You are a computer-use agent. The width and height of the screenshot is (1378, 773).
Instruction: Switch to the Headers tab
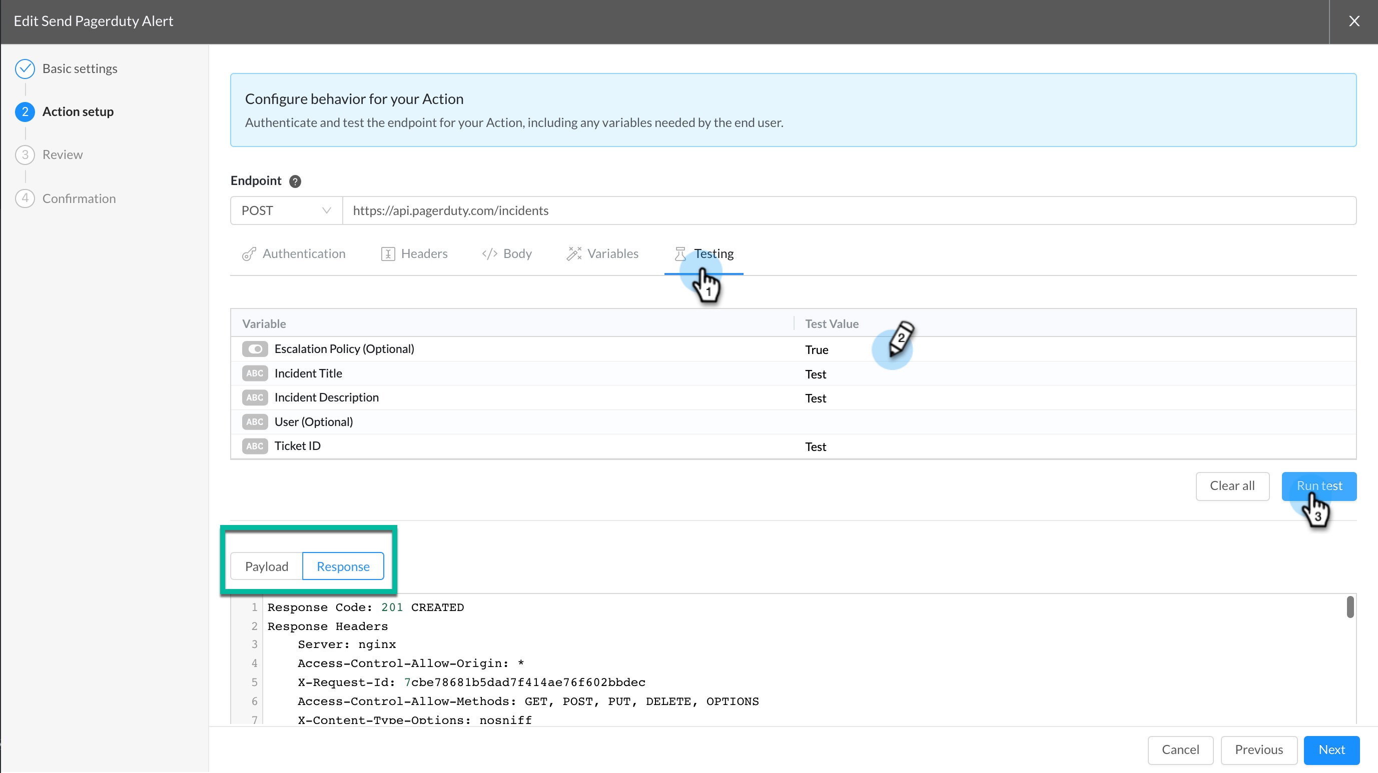point(415,254)
